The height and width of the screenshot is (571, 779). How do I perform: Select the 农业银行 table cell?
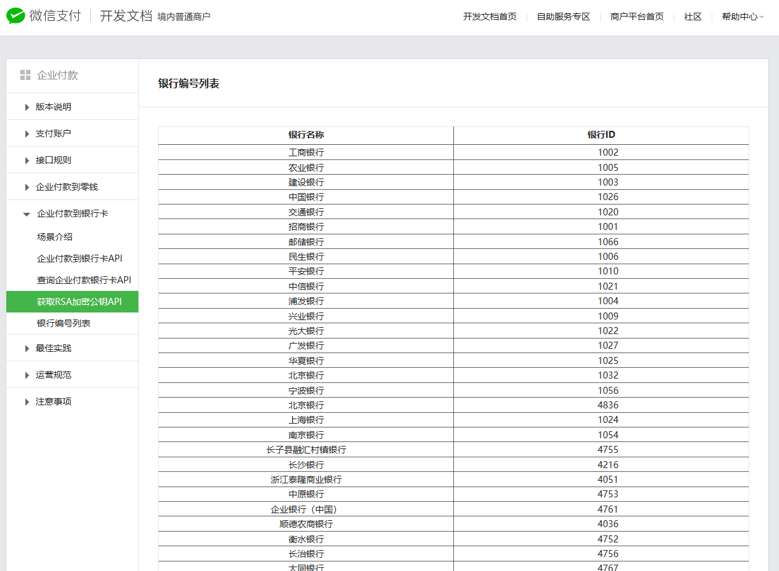(x=306, y=168)
